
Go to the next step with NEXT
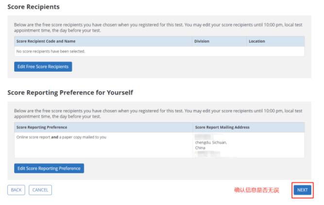tap(302, 190)
